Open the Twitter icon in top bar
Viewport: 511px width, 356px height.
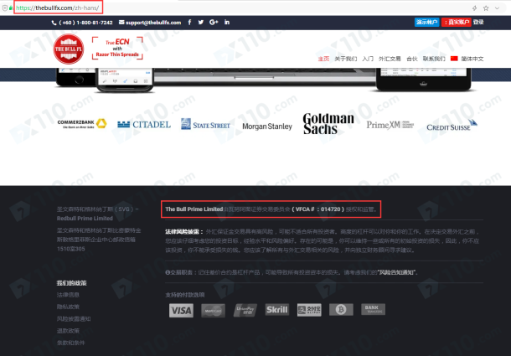click(x=201, y=22)
